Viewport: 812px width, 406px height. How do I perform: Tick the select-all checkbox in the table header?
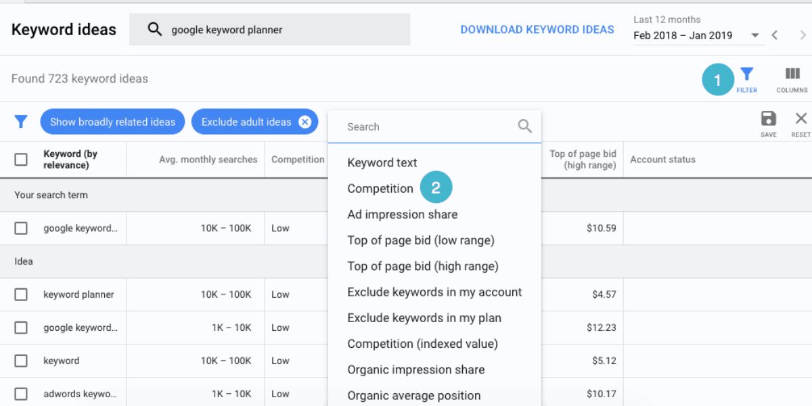click(21, 160)
